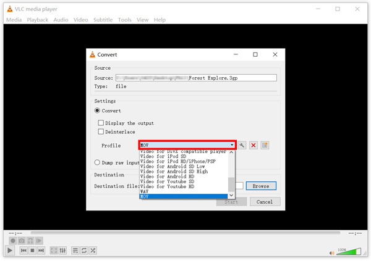Viewport: 371px width, 261px height.
Task: Click the Play button in VLC controls
Action: (x=10, y=251)
